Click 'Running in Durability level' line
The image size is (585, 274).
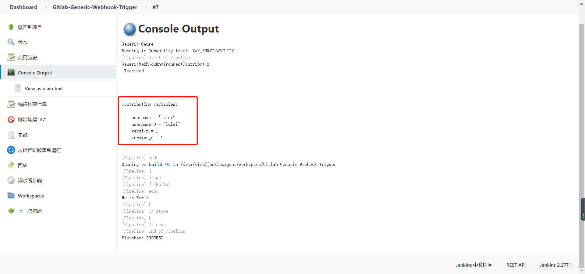coord(178,51)
